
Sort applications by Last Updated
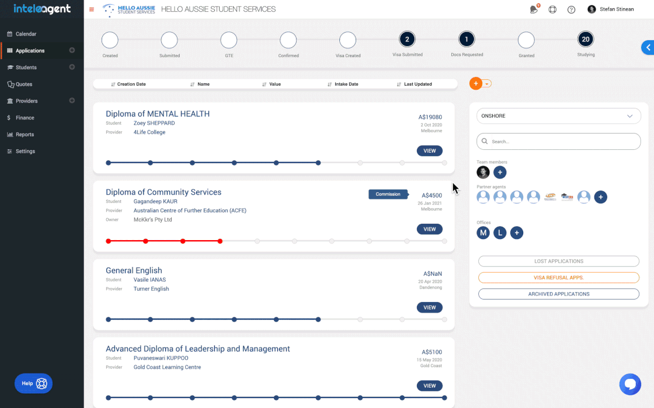(414, 84)
